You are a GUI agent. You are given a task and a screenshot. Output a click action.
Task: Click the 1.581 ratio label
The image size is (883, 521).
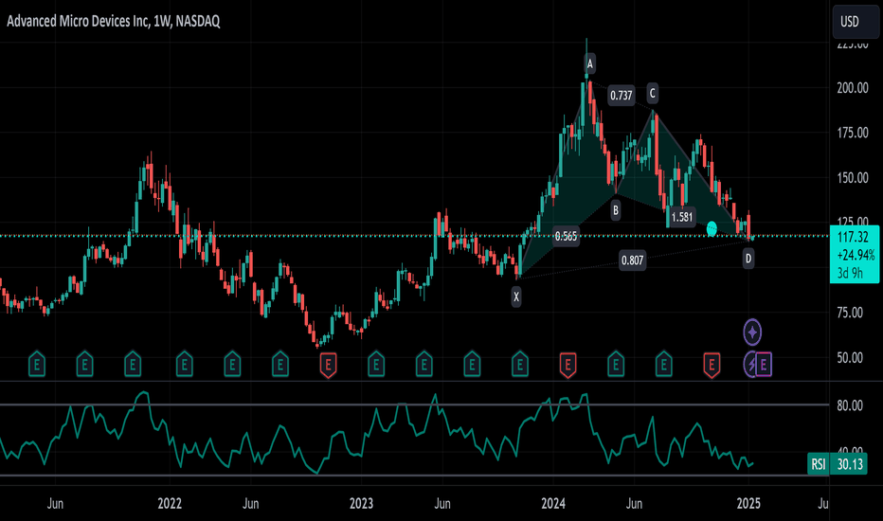[682, 217]
